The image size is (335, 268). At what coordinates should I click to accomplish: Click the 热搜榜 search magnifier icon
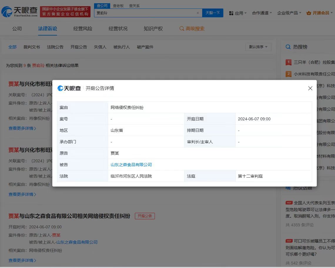288,47
